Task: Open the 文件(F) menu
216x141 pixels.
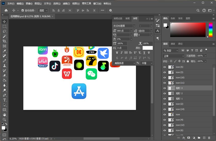Action: (11, 4)
